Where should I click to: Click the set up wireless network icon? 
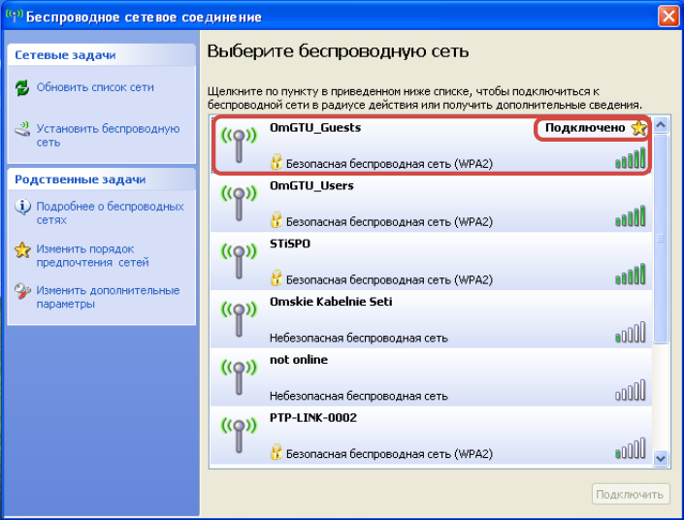point(22,129)
